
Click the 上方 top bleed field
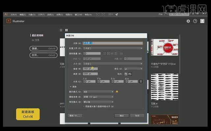[x=91, y=81]
